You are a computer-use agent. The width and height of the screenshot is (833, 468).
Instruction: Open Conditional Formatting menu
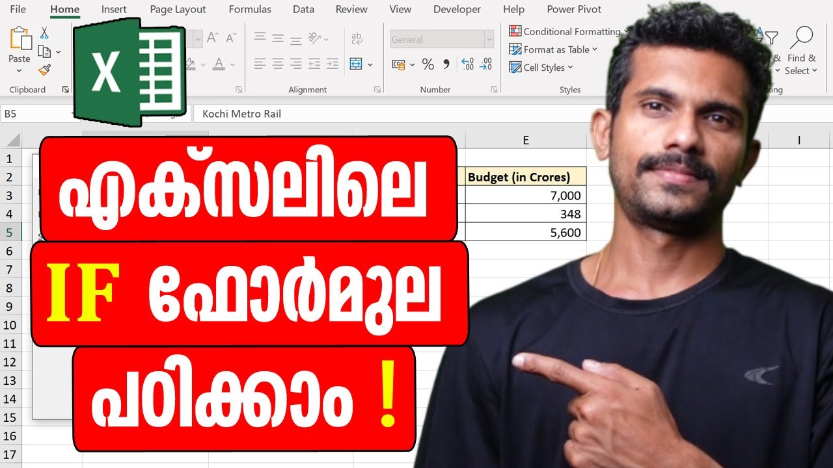point(569,31)
